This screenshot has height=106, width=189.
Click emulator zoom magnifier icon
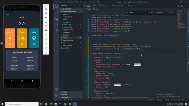(46, 35)
